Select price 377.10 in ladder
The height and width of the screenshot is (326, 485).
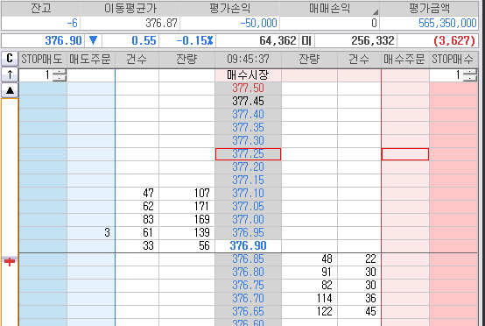(x=248, y=194)
